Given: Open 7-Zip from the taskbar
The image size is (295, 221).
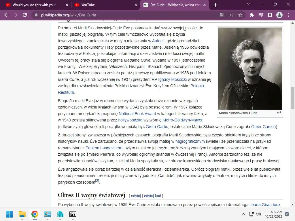Looking at the screenshot, I should (x=73, y=214).
